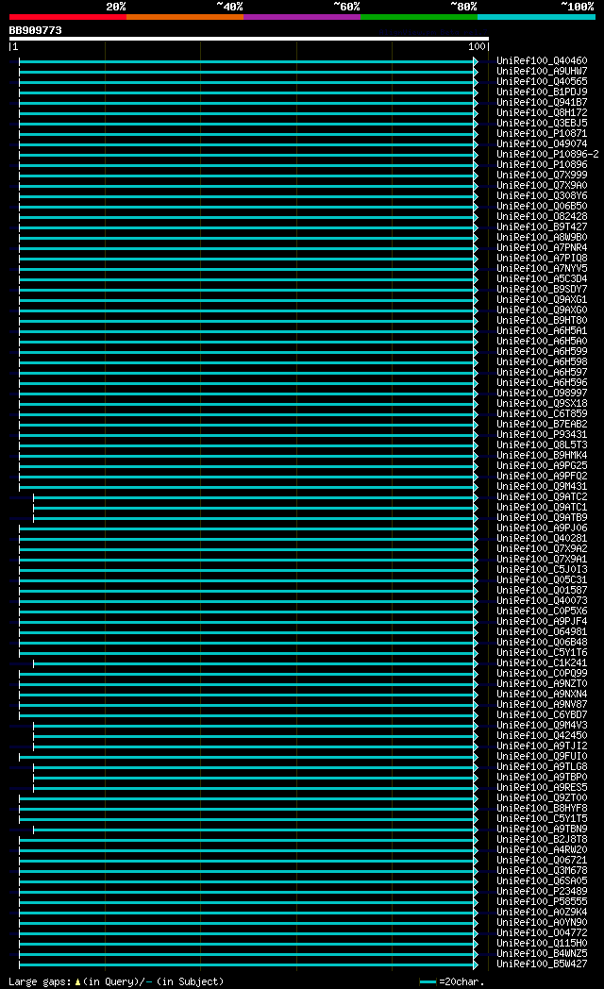Viewport: 604px width, 989px height.
Task: Pick hit UniRef100_O98997
Action: [542, 393]
